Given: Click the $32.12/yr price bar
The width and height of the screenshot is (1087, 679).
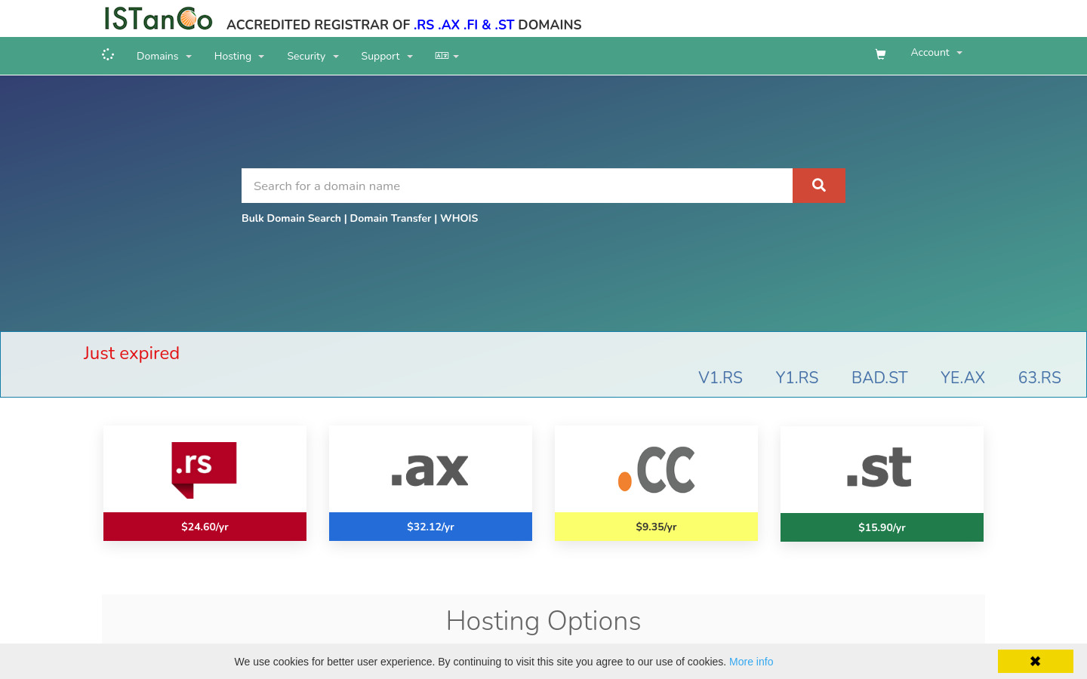Looking at the screenshot, I should coord(430,527).
